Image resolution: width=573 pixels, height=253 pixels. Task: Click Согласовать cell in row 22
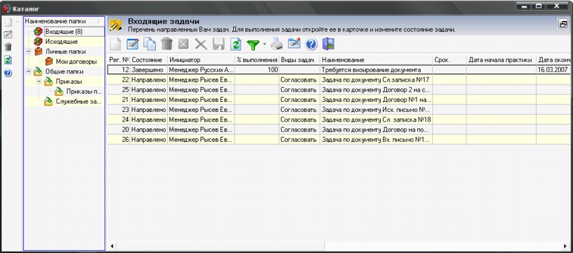[300, 80]
